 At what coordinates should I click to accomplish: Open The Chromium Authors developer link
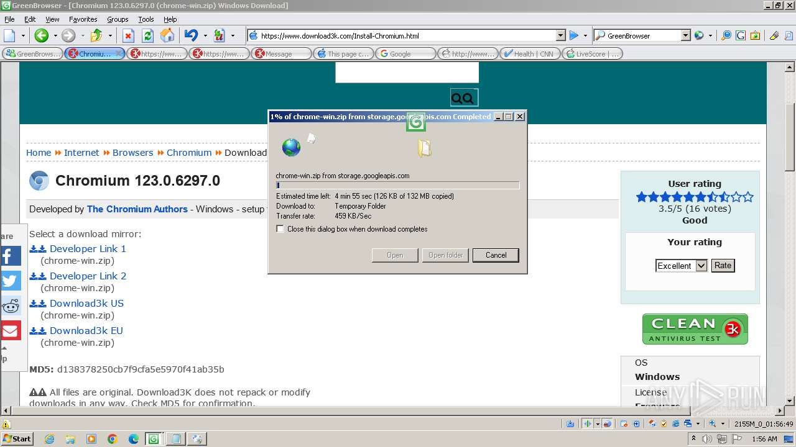click(137, 209)
